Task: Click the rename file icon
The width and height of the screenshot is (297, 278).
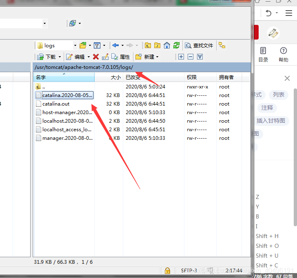Action: point(105,57)
